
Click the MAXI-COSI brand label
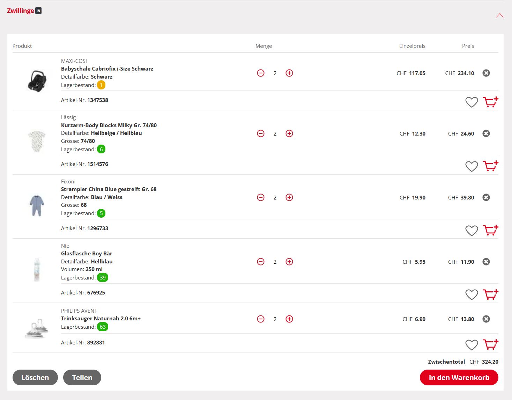point(74,61)
